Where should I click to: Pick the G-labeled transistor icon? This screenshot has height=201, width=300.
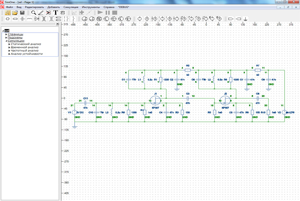coord(99,19)
